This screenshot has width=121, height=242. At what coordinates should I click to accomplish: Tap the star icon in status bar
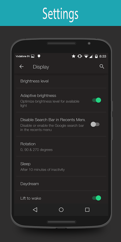(x=73, y=56)
